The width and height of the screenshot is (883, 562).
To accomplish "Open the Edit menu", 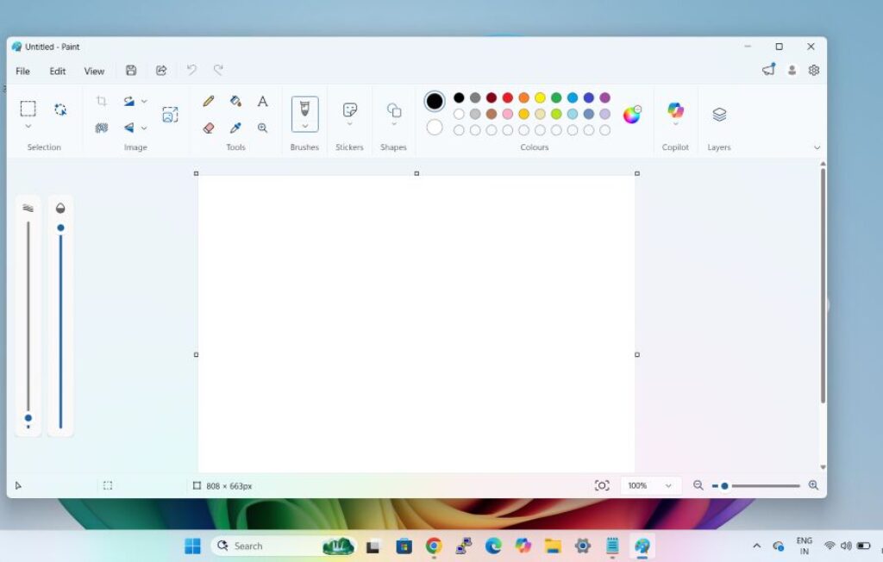I will click(x=58, y=71).
